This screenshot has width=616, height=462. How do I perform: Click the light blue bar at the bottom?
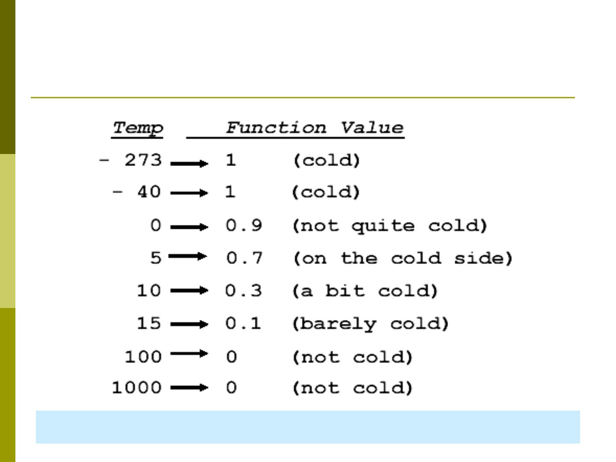point(308,427)
